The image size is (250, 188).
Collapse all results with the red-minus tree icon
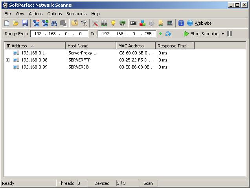(x=36, y=23)
